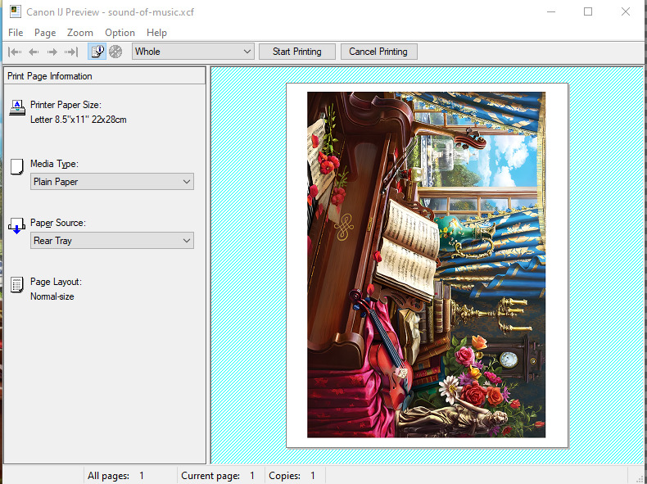The height and width of the screenshot is (484, 647).
Task: Expand the Plain Paper media type dropdown
Action: click(x=112, y=182)
